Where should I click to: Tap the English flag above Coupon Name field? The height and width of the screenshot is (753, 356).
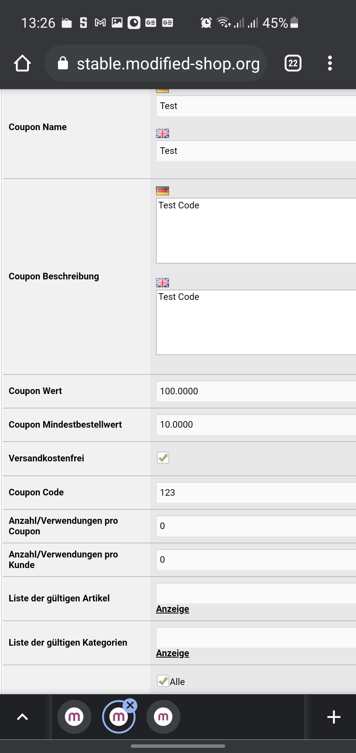pos(163,133)
